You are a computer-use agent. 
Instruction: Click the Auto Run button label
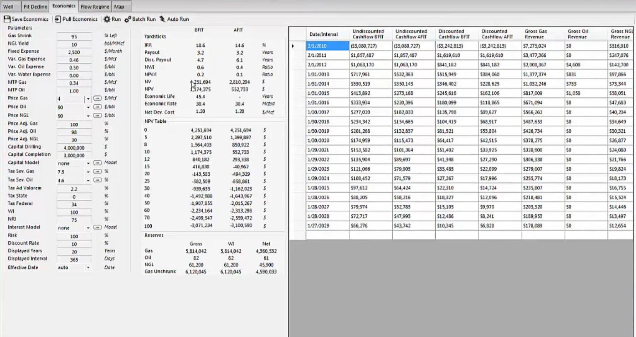point(178,19)
